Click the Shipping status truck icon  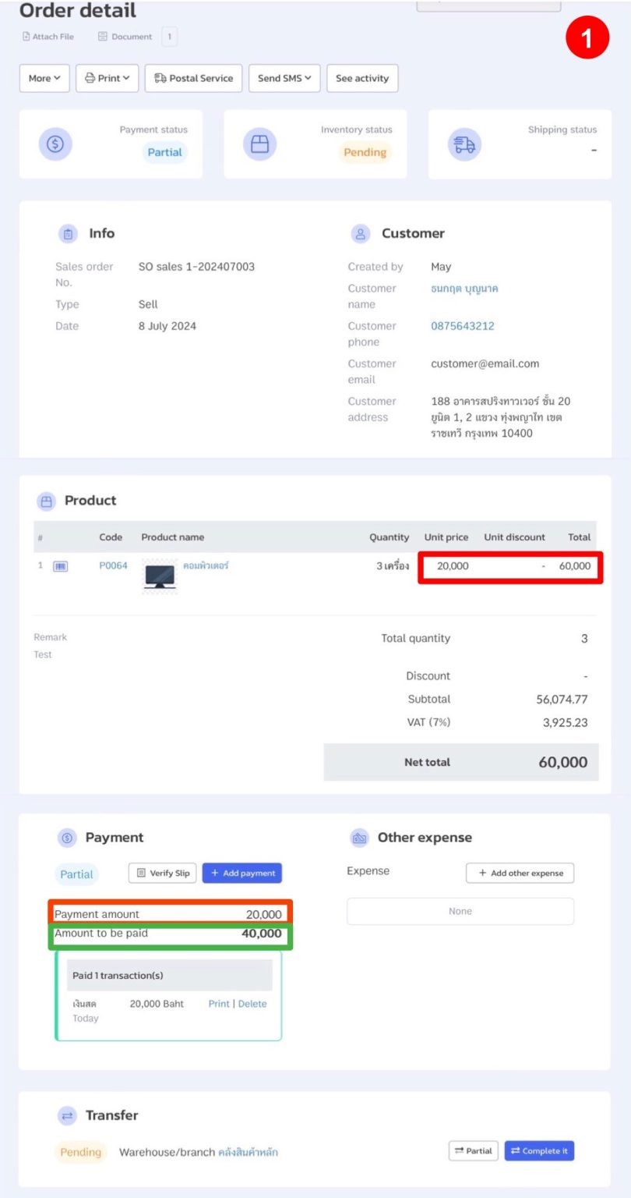[x=465, y=144]
